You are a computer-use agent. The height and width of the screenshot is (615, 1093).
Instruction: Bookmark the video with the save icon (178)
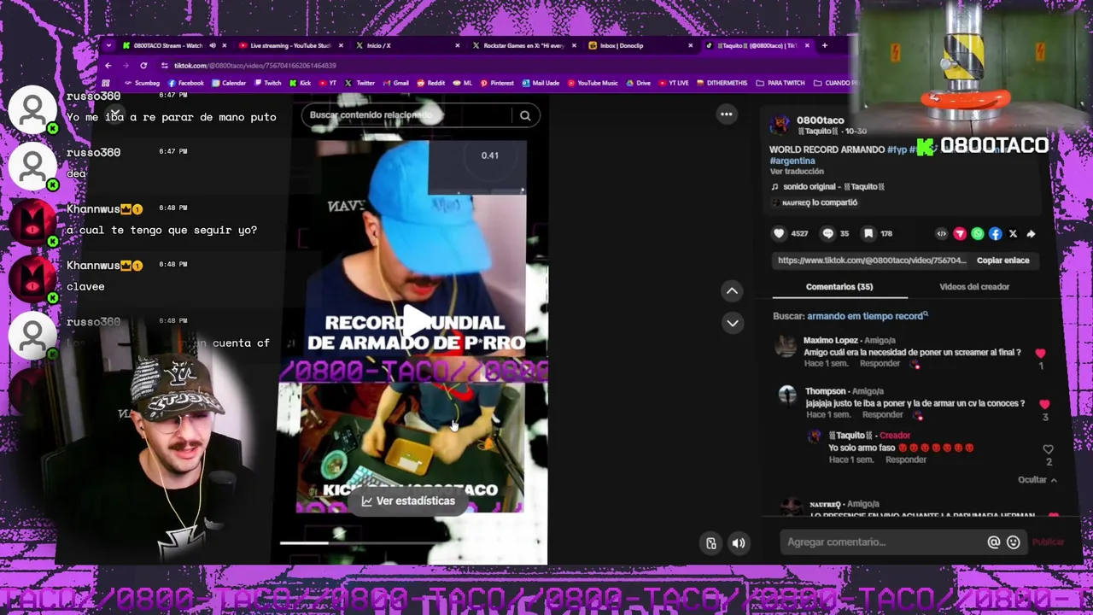[x=868, y=233]
